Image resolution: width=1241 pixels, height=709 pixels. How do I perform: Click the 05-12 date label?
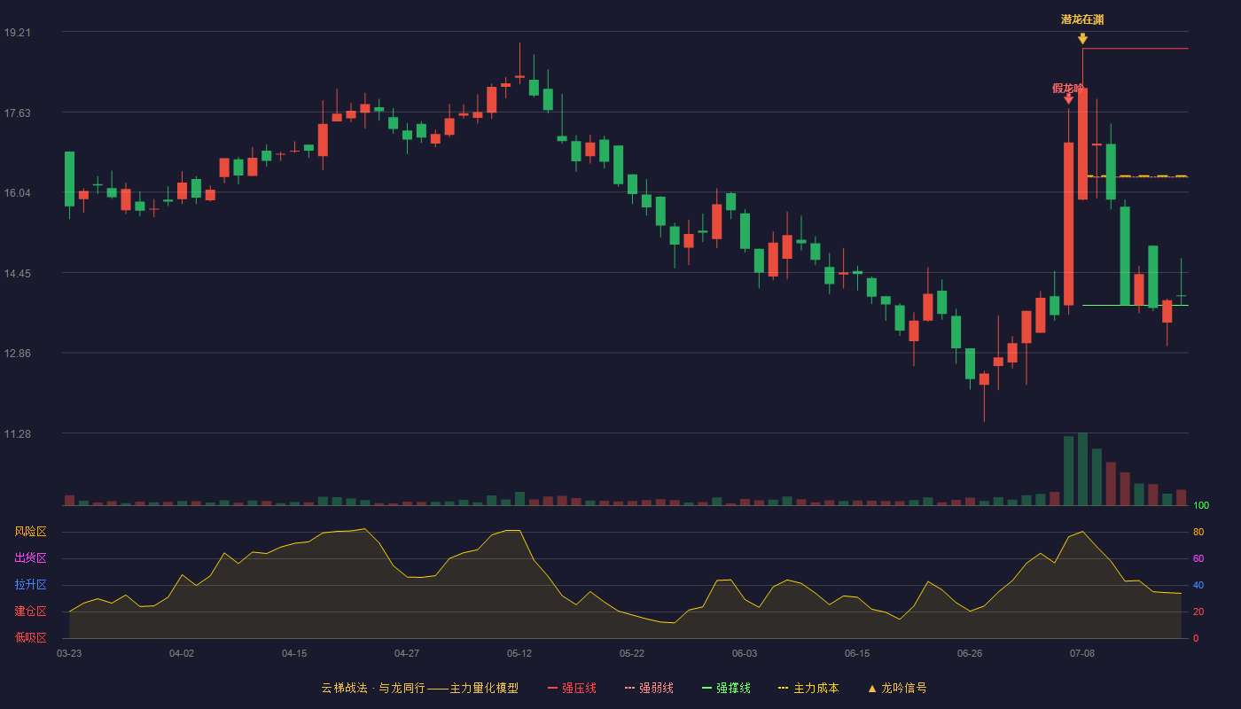(519, 653)
